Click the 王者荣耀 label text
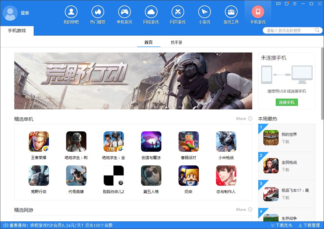324x229 pixels. [39, 158]
